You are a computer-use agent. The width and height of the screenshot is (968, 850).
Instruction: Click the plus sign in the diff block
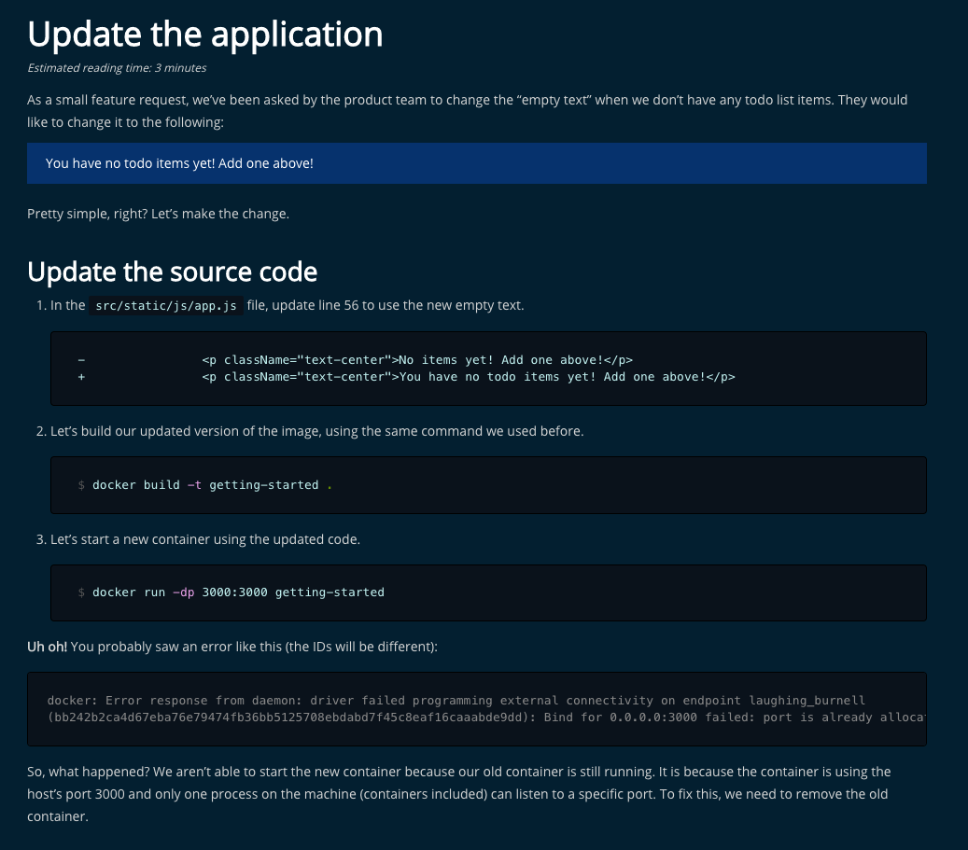pos(81,377)
